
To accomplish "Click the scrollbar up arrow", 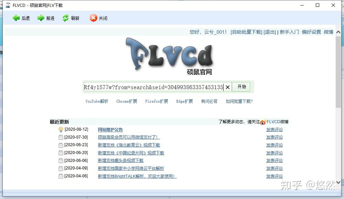I will click(338, 32).
